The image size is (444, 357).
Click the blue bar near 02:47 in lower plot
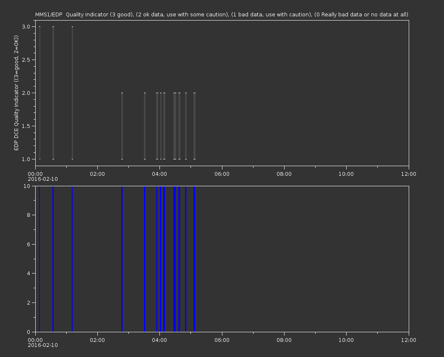tap(122, 259)
